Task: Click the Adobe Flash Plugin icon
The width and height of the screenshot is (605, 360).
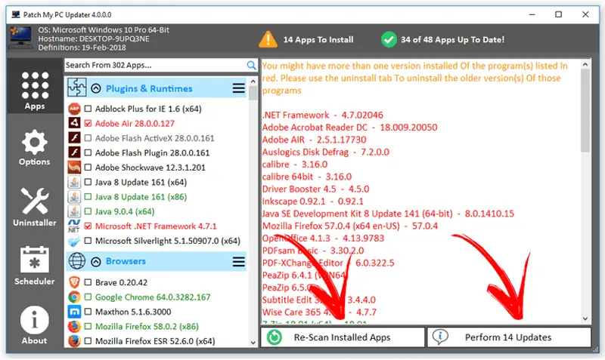Action: (x=74, y=152)
